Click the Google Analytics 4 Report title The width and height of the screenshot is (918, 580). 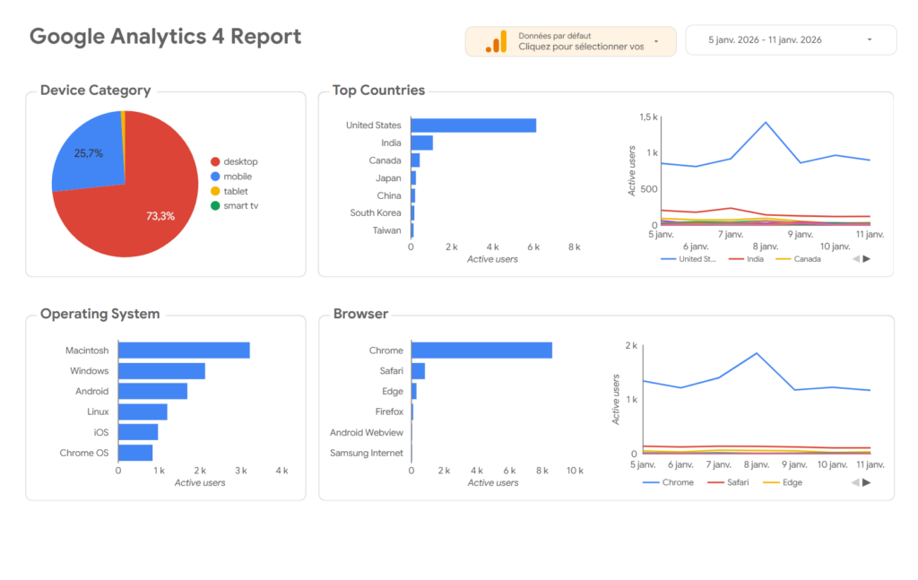(x=165, y=37)
